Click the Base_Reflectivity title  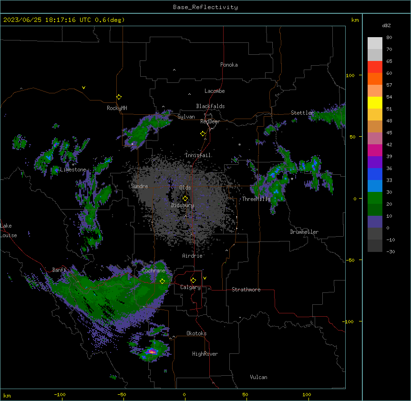[x=205, y=7]
